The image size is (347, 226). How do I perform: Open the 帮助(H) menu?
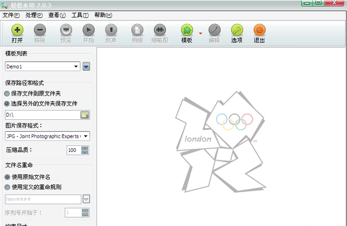pos(103,15)
